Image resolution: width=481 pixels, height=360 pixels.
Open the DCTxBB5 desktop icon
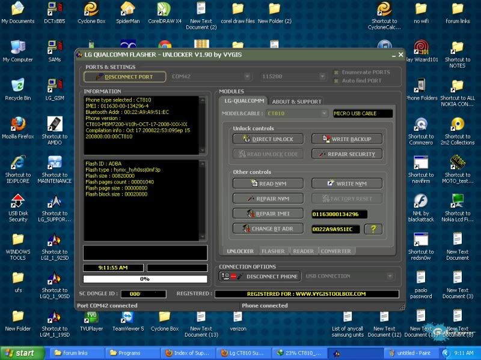(54, 13)
